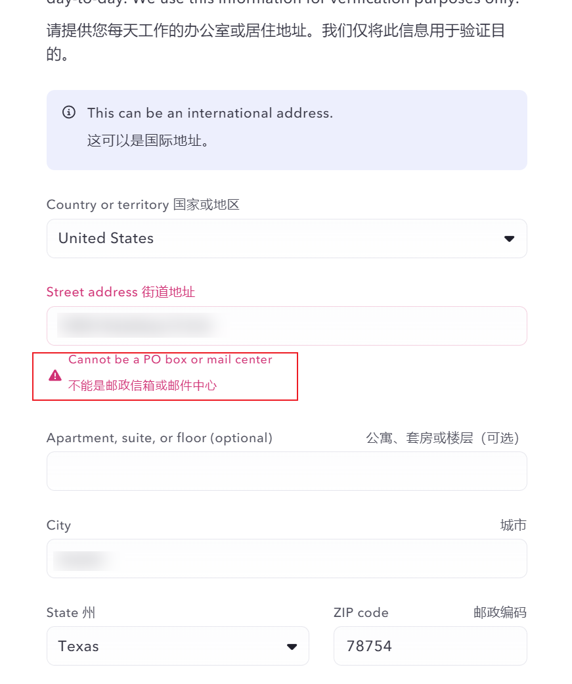Focus the Street address input field

point(286,326)
